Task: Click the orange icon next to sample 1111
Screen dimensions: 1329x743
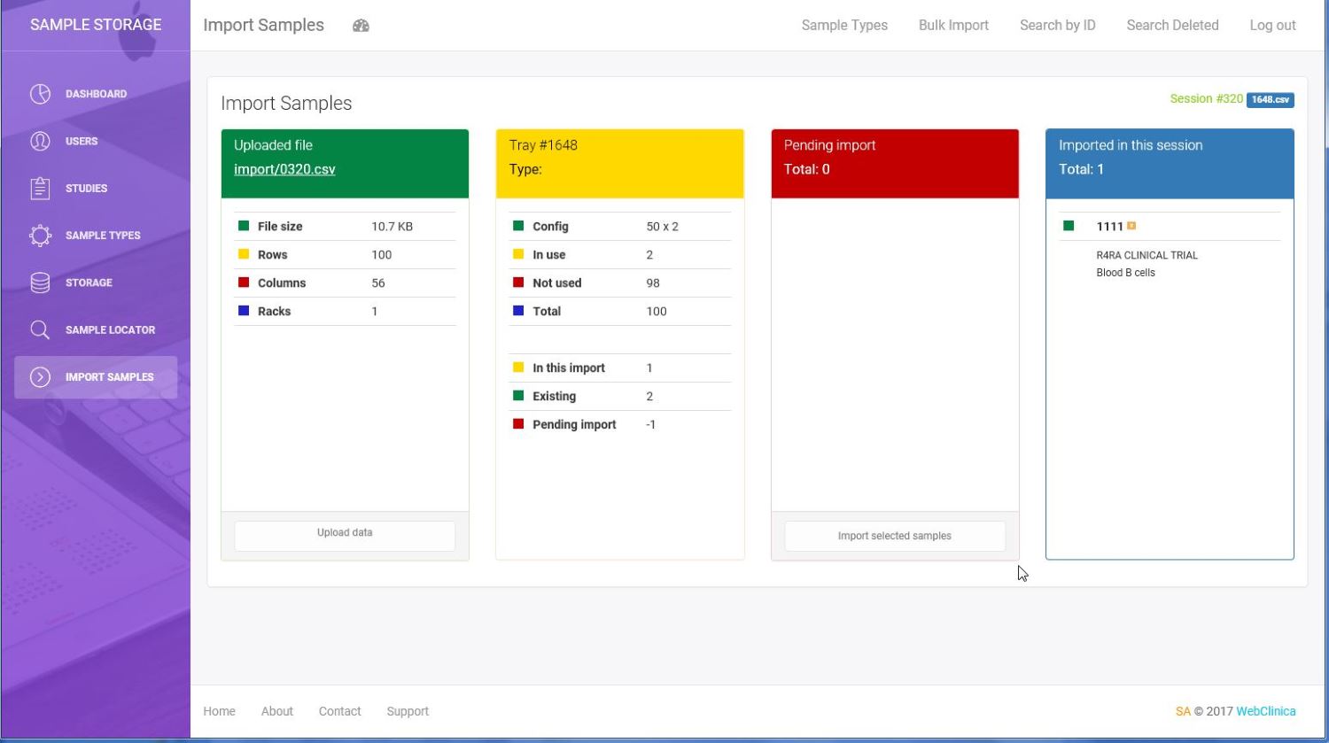Action: tap(1131, 226)
